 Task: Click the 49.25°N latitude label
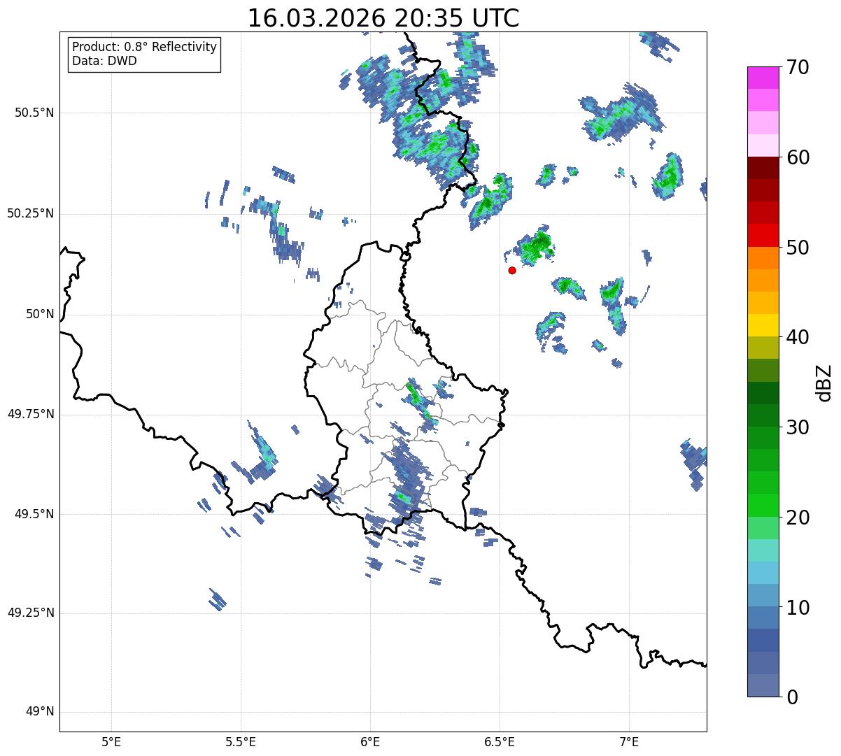pos(30,613)
